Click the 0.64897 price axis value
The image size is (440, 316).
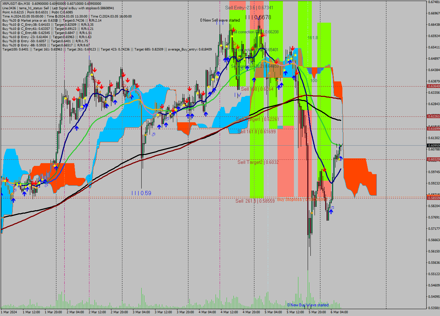pos(434,58)
